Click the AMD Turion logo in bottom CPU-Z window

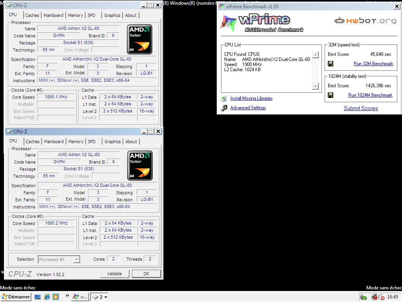(x=140, y=166)
